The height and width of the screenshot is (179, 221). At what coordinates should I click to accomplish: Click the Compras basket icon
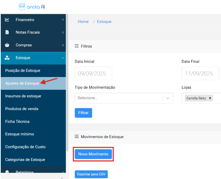point(7,45)
